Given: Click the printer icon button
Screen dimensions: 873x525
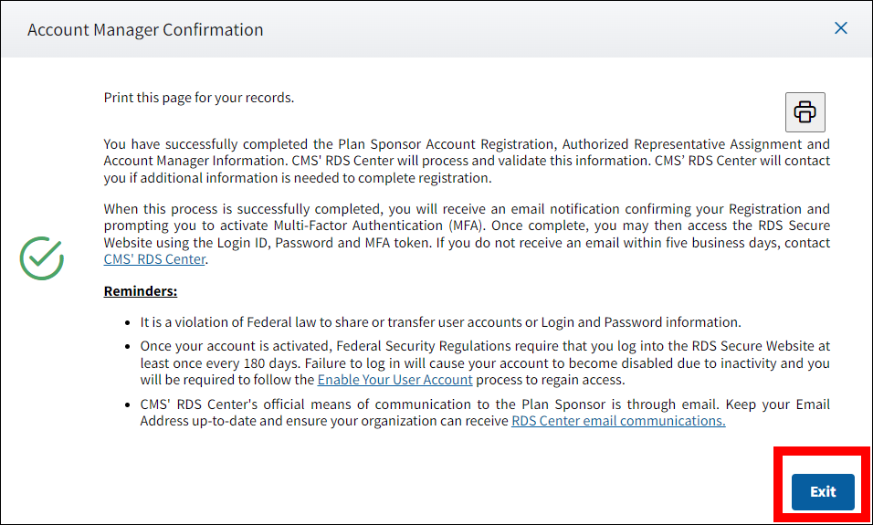Looking at the screenshot, I should click(805, 112).
